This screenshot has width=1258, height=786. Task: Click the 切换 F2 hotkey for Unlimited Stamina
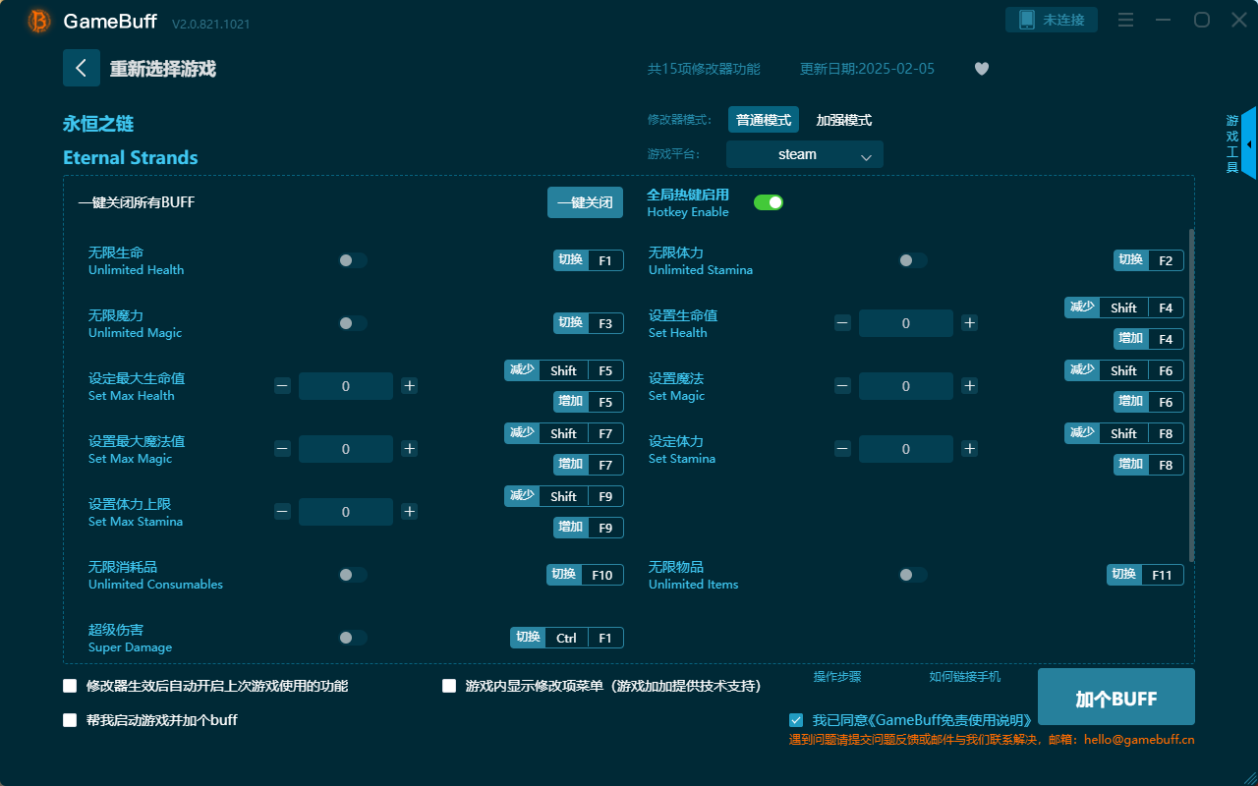pos(1149,260)
